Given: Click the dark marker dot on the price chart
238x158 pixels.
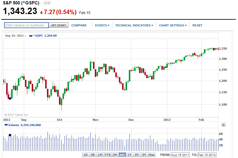Looking at the screenshot, I should coord(10,98).
